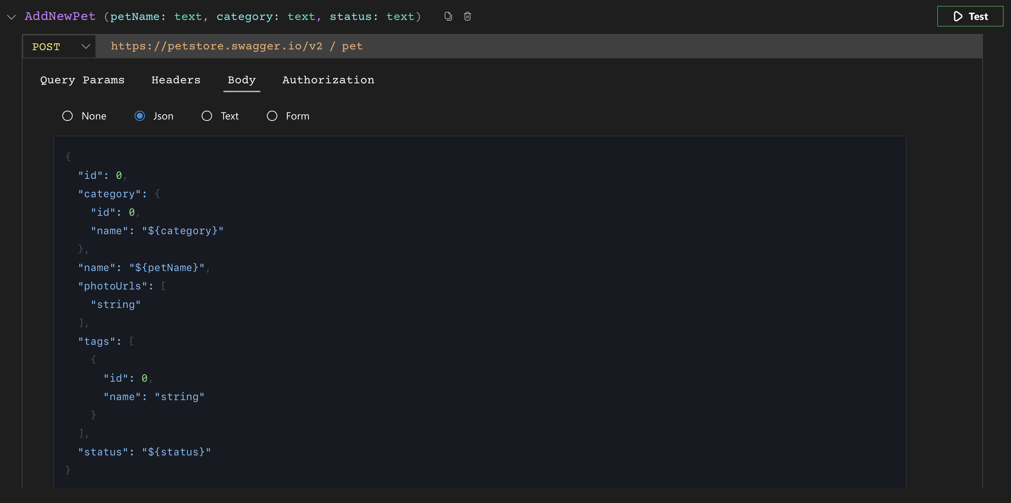Viewport: 1011px width, 503px height.
Task: Select the Form body format radio
Action: tap(272, 115)
